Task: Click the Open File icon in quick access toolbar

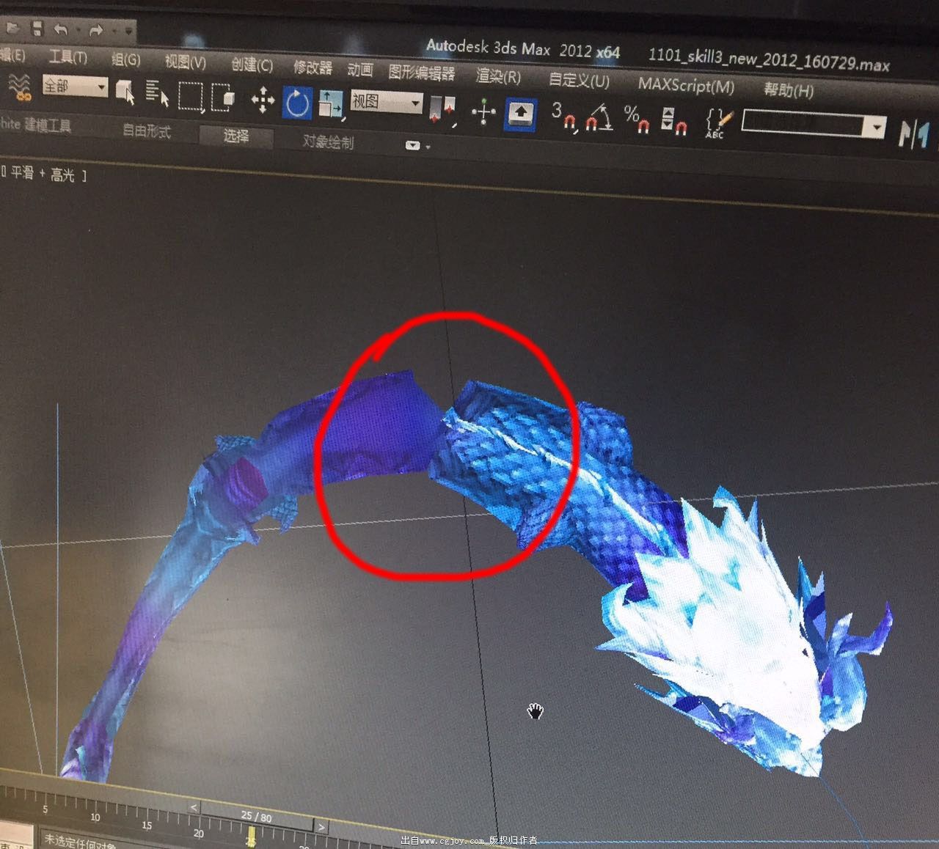Action: pyautogui.click(x=13, y=29)
